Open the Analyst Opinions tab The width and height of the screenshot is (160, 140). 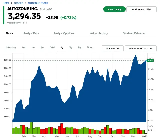tap(64, 33)
